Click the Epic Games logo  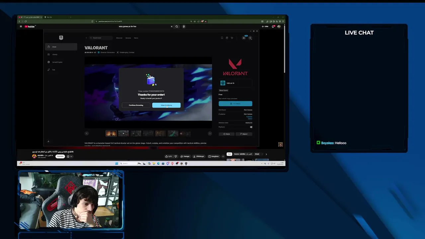click(x=61, y=38)
